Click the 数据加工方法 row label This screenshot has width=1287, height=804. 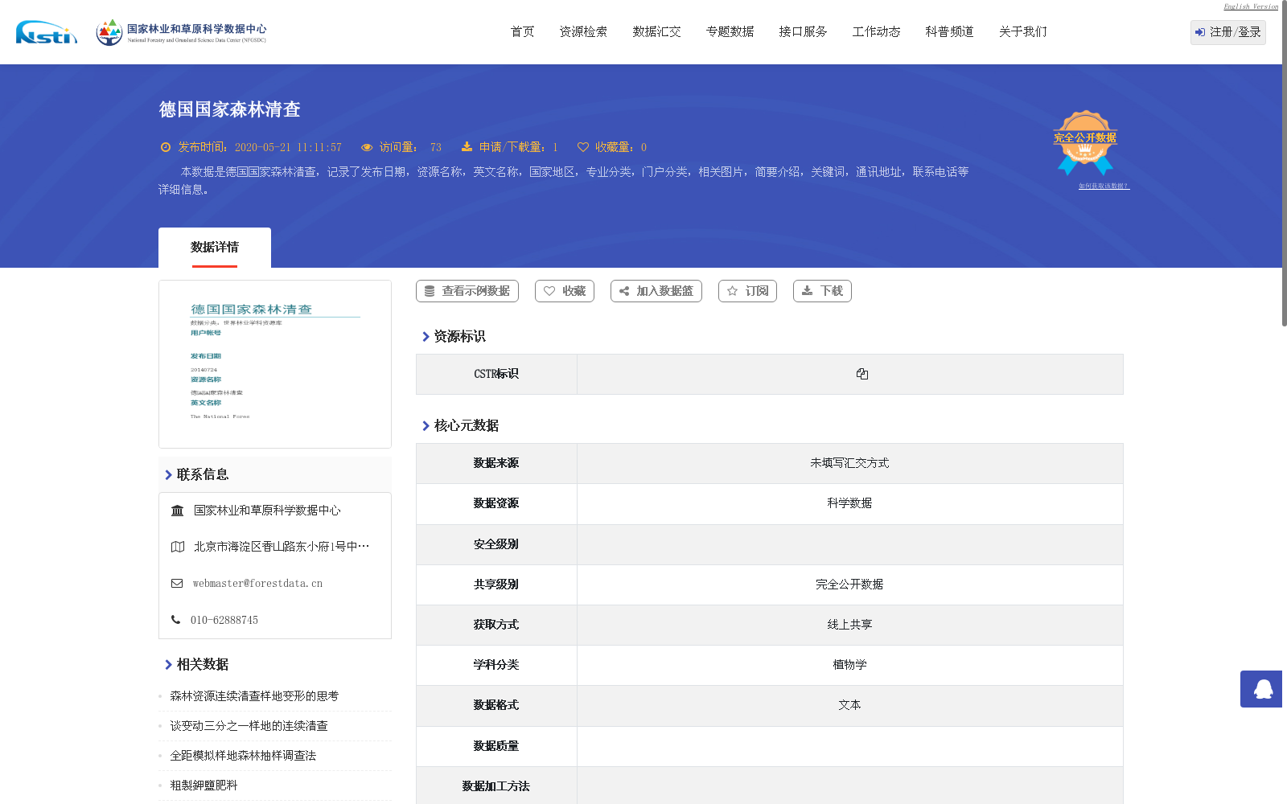(496, 786)
